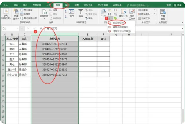186x125 pixels.
Task: Click the 入职日期 header cell
Action: click(x=88, y=39)
